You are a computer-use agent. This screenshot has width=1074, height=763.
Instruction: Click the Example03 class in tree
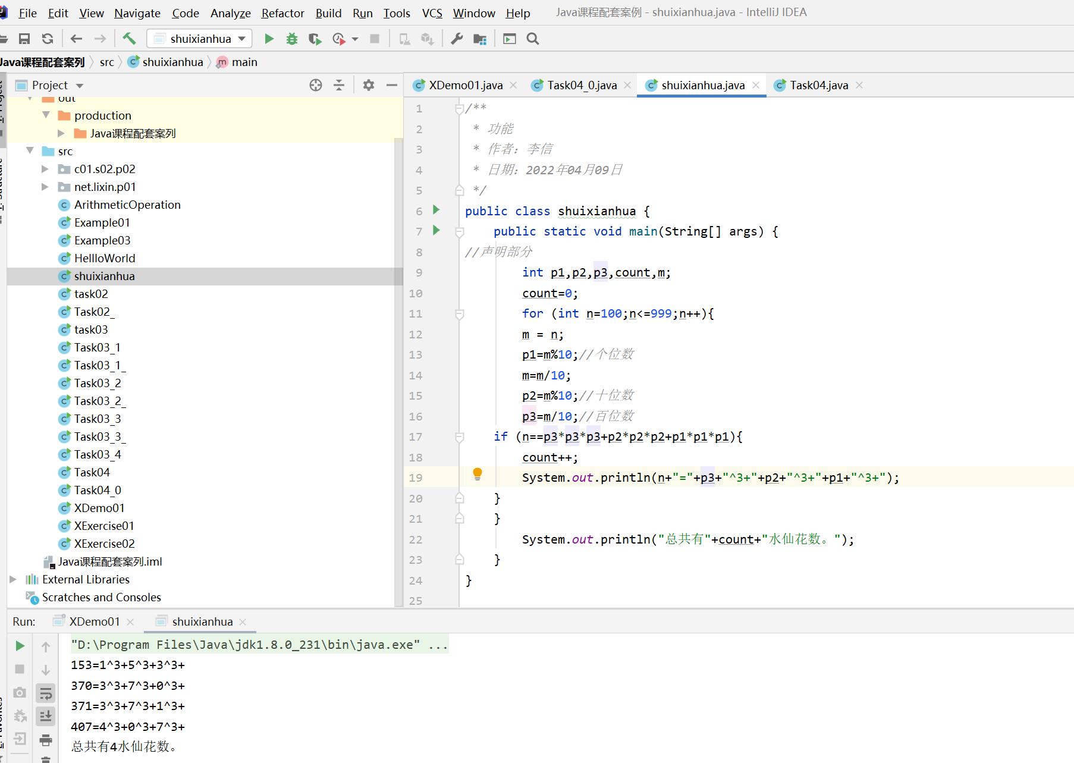click(102, 240)
